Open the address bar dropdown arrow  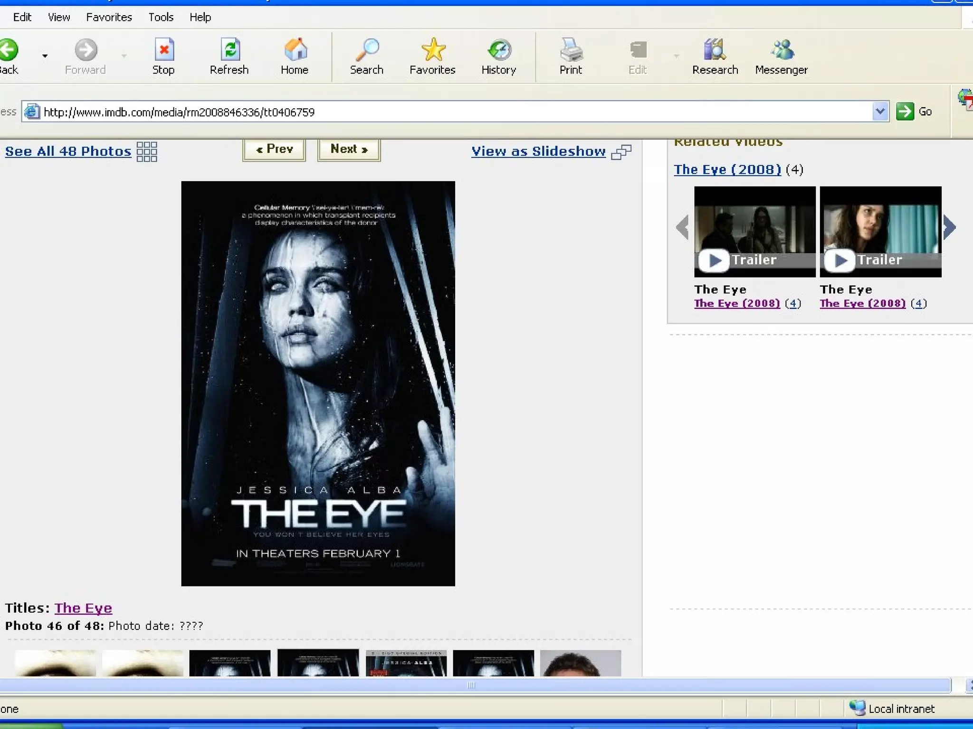tap(880, 112)
